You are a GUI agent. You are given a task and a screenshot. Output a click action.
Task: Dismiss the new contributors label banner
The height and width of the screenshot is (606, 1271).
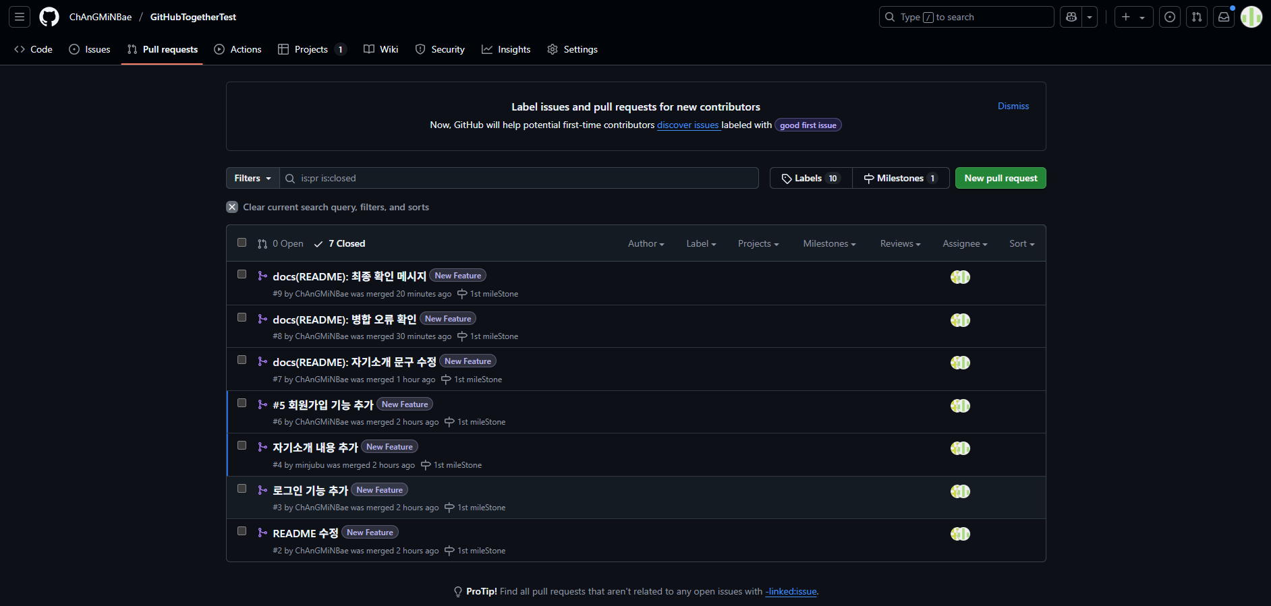(1013, 106)
